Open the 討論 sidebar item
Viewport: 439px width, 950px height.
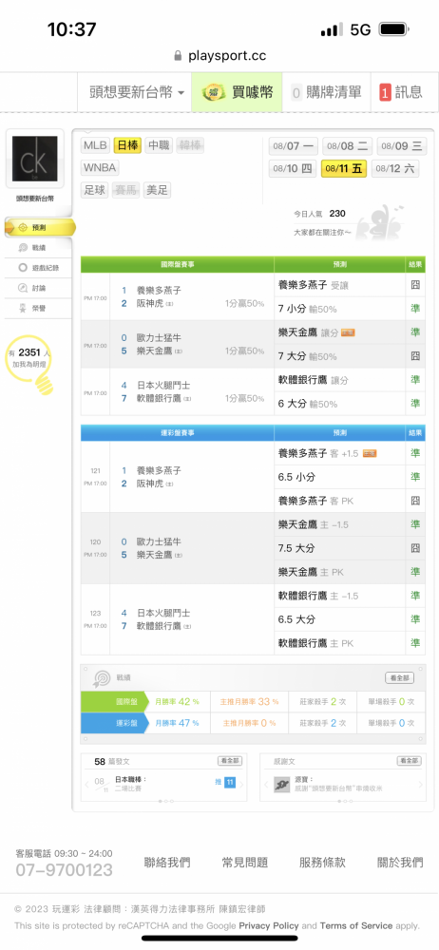(x=39, y=288)
